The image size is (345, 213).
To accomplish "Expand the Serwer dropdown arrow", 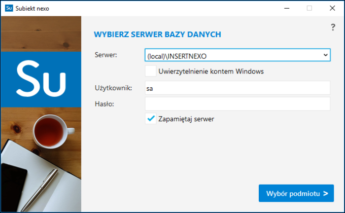I will click(326, 55).
